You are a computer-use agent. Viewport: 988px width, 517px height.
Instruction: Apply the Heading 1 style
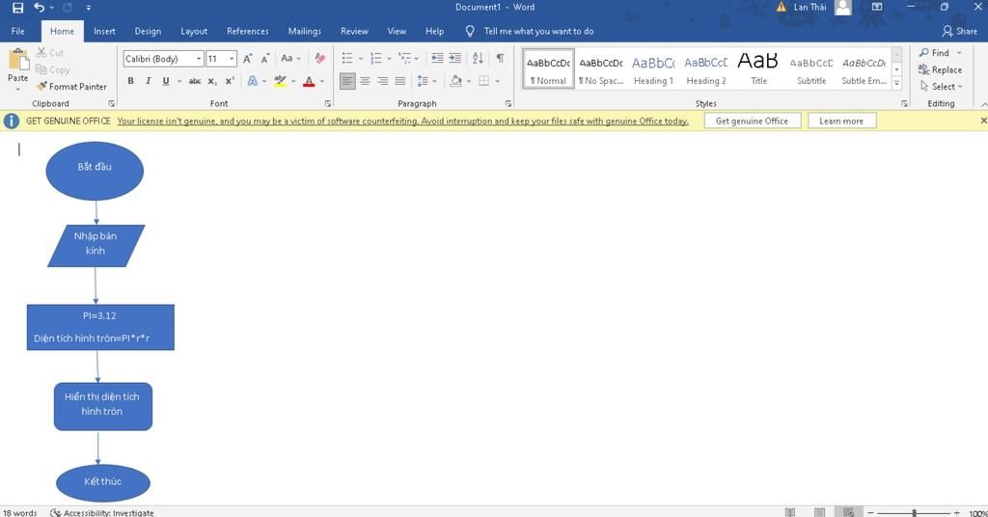653,68
